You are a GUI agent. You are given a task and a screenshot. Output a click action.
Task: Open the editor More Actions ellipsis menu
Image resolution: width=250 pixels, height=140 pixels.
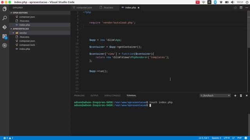(246, 8)
